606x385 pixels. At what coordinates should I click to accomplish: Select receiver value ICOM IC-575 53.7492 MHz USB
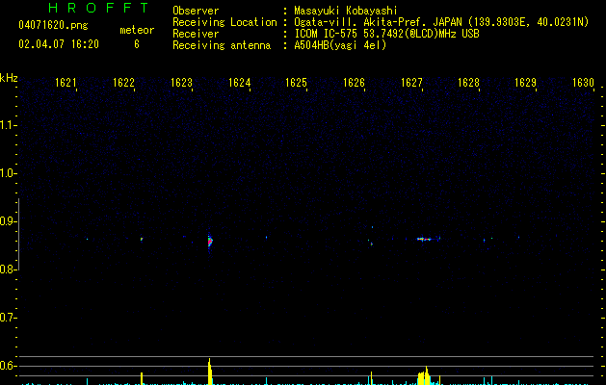point(387,34)
